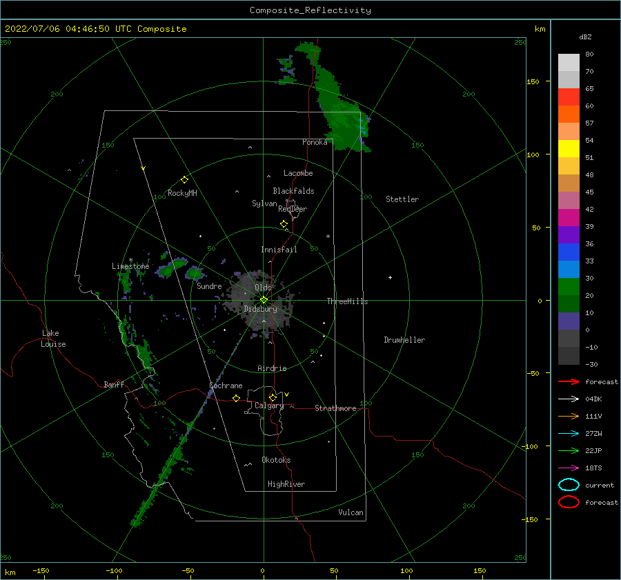Click the dBZ legend heading

[x=585, y=37]
